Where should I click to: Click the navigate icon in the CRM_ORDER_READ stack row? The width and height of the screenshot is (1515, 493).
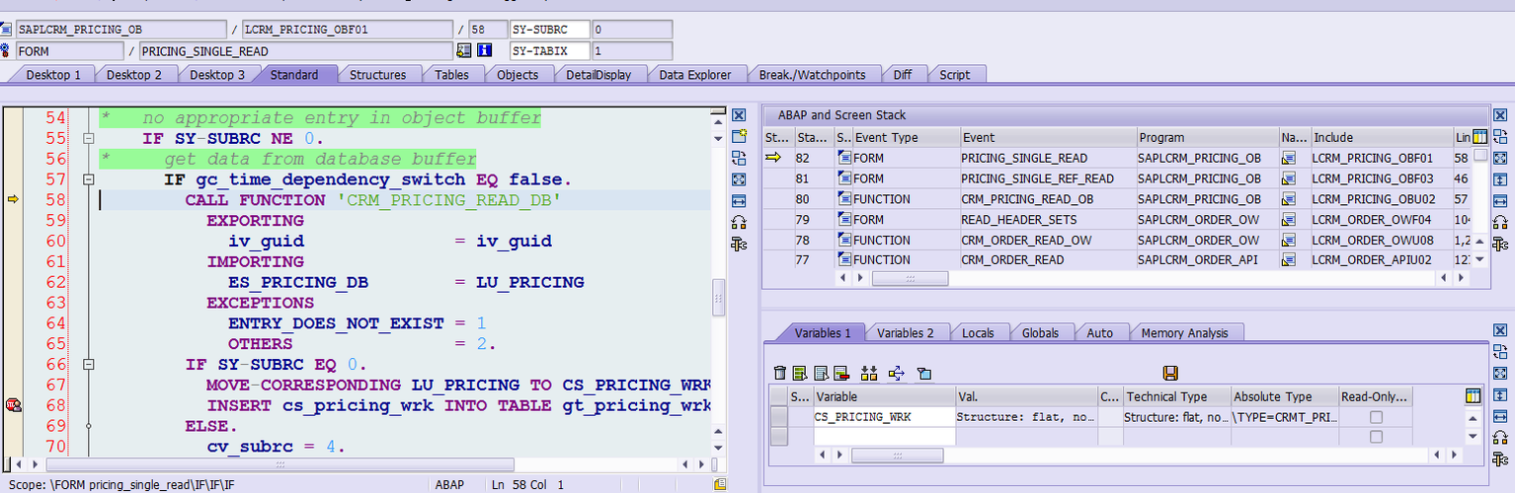[1288, 260]
